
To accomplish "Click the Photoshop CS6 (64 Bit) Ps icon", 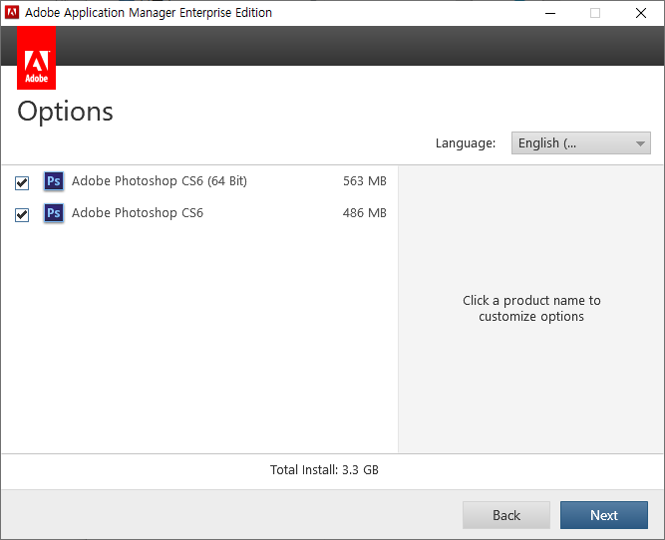I will 54,181.
